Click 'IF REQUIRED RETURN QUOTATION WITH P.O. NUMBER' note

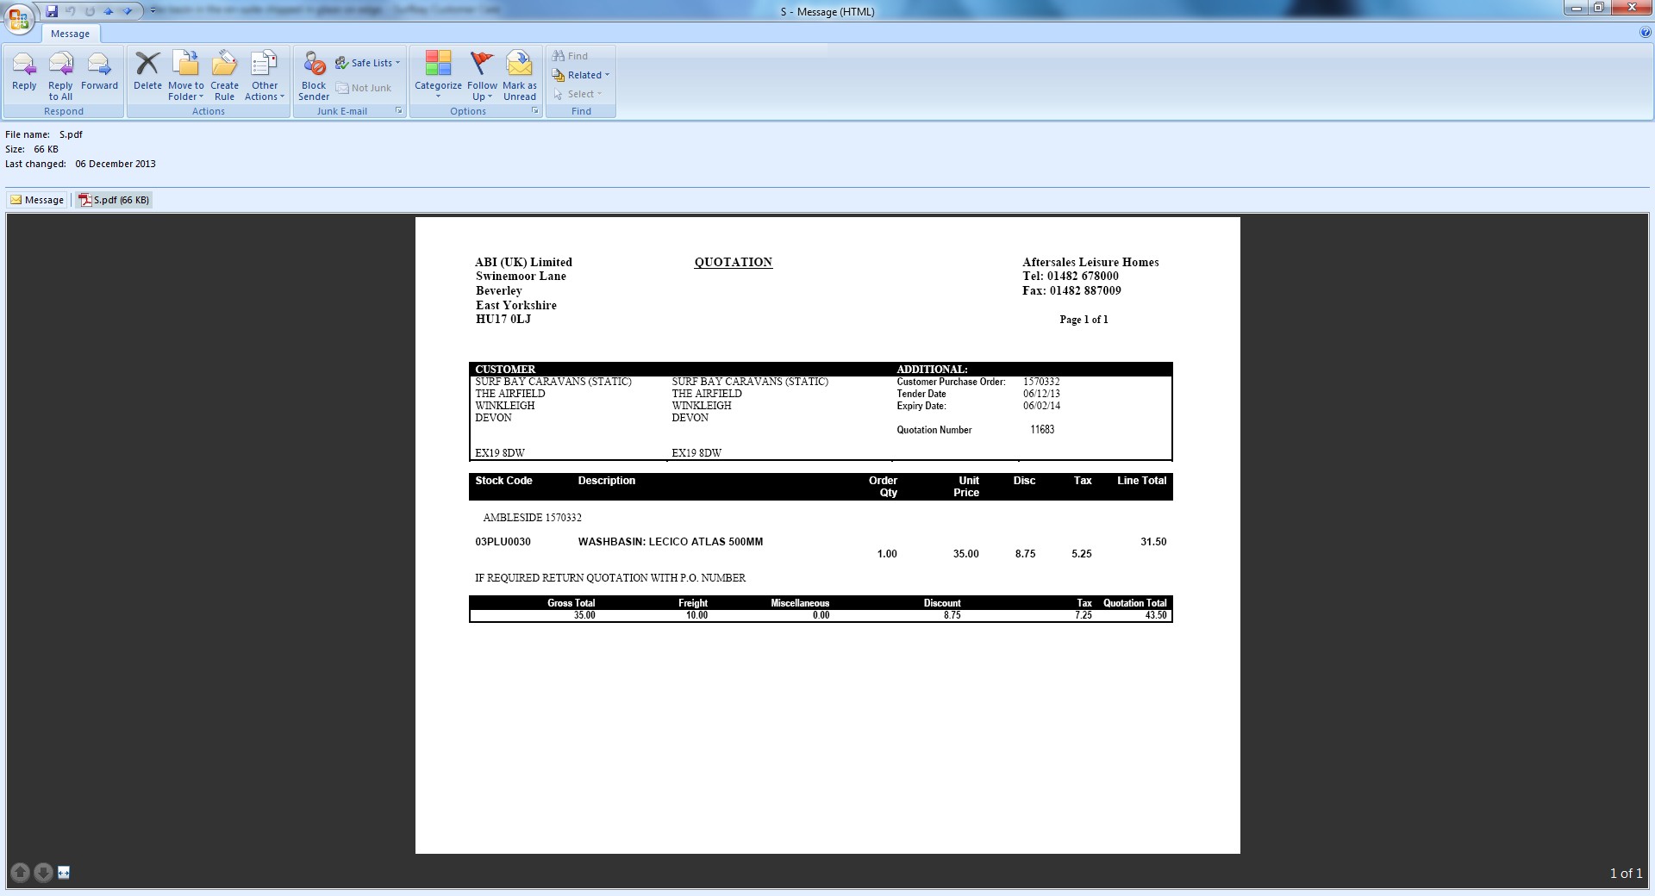click(x=610, y=578)
